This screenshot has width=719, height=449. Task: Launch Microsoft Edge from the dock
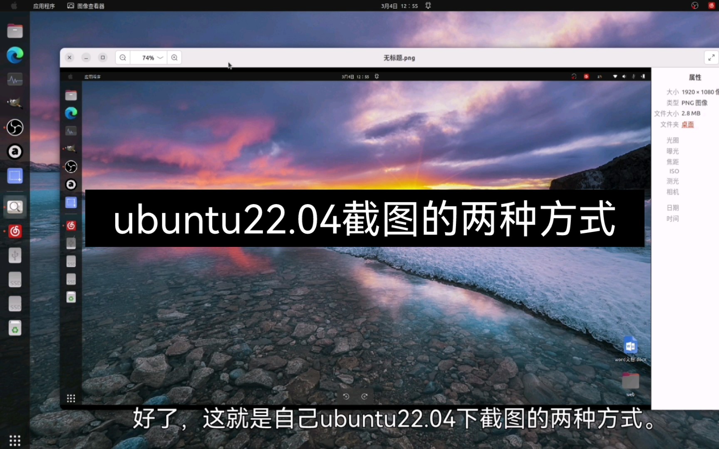pyautogui.click(x=15, y=55)
